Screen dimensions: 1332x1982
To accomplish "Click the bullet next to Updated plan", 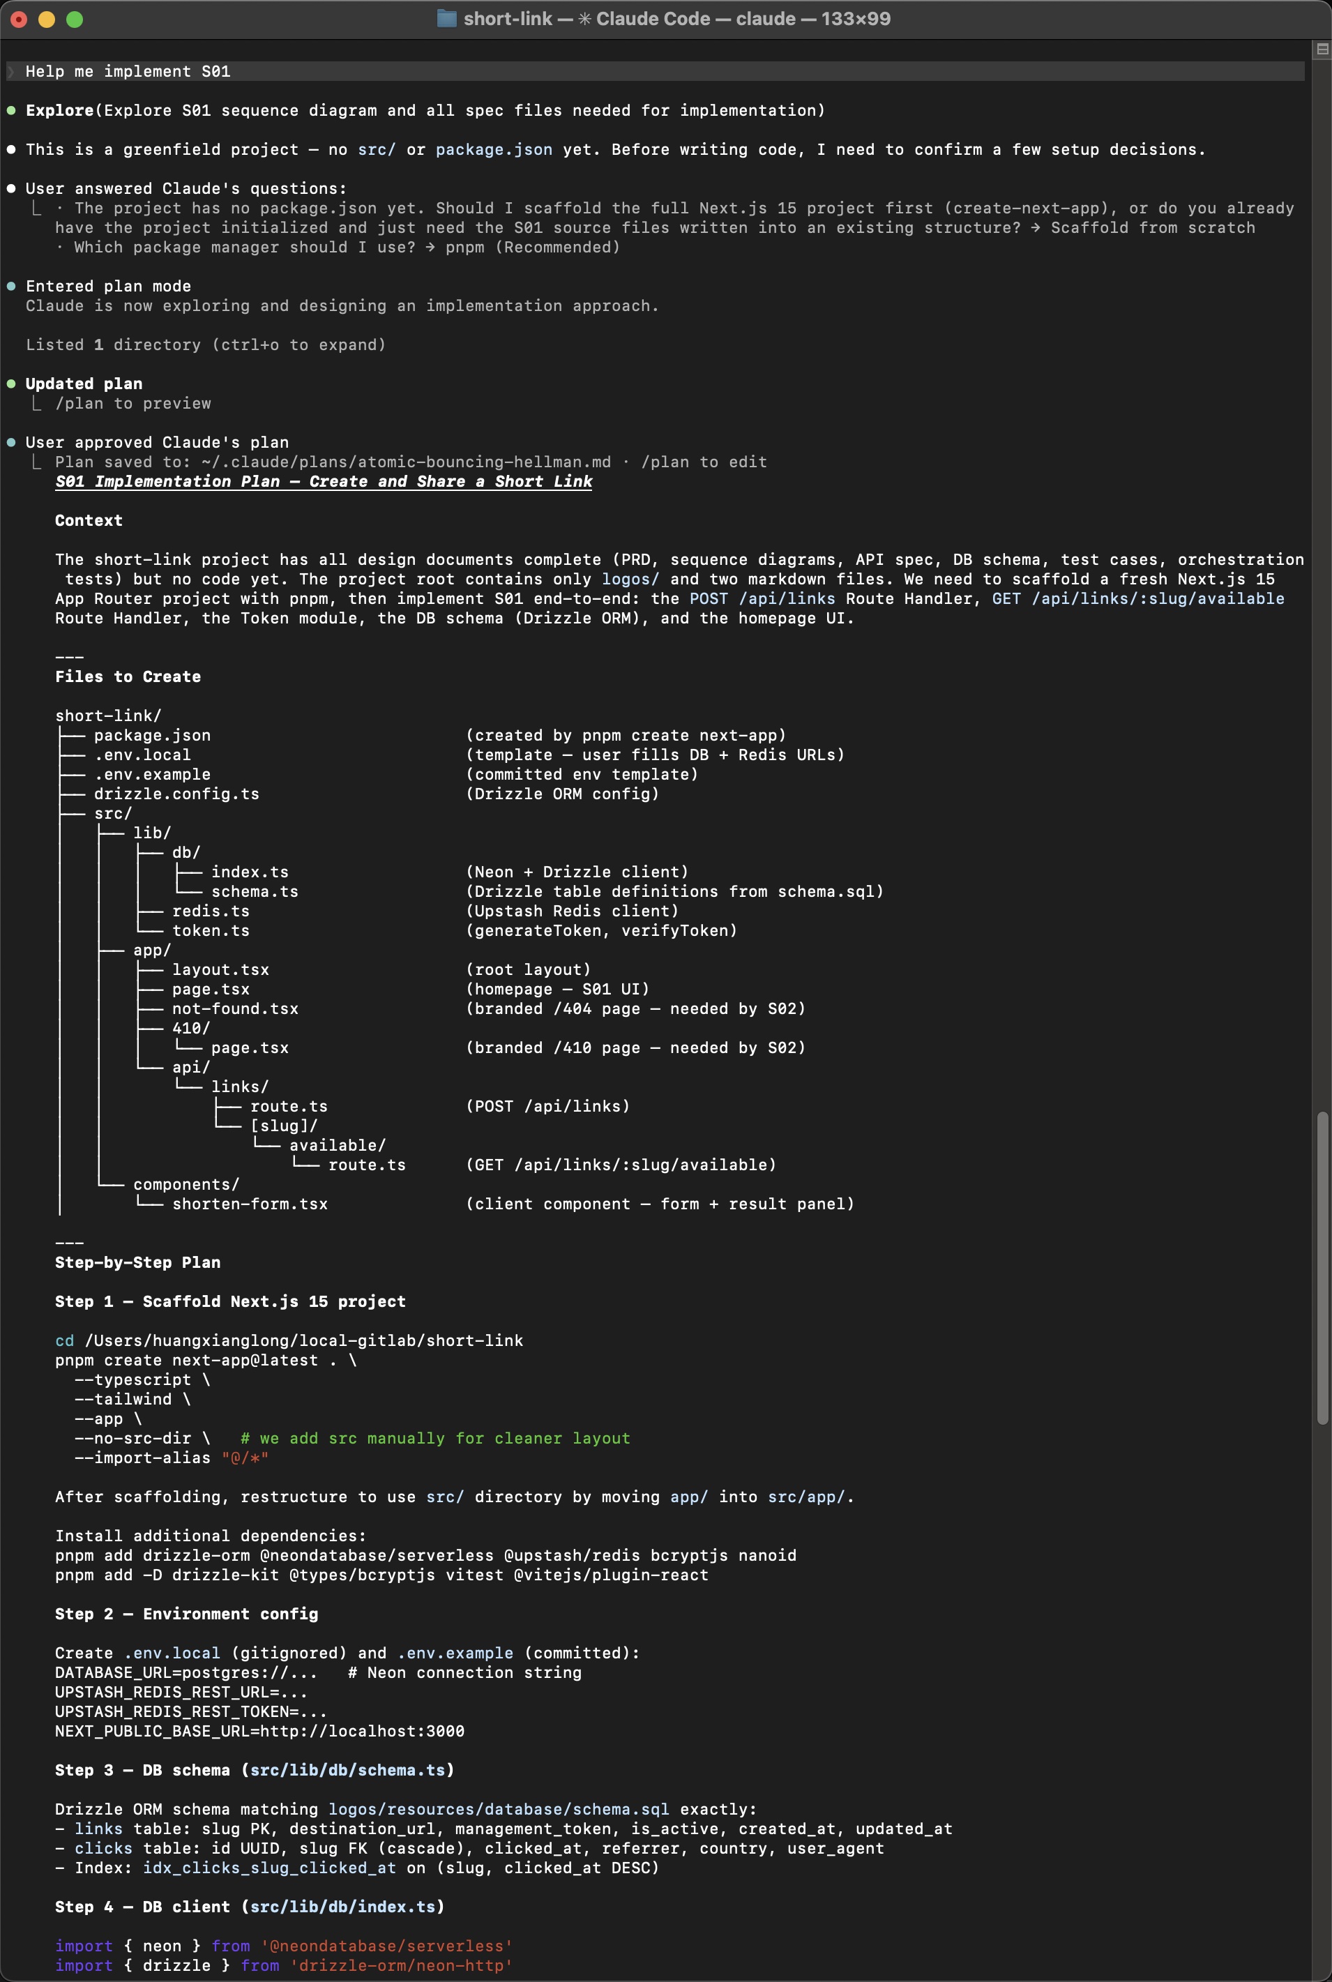I will 11,383.
